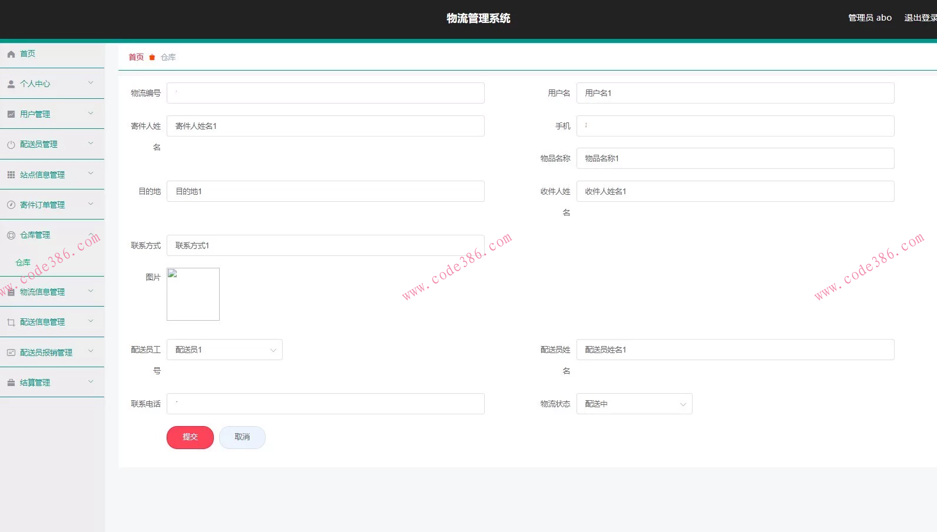937x532 pixels.
Task: Open the 结算管理 sidebar menu
Action: pos(52,383)
